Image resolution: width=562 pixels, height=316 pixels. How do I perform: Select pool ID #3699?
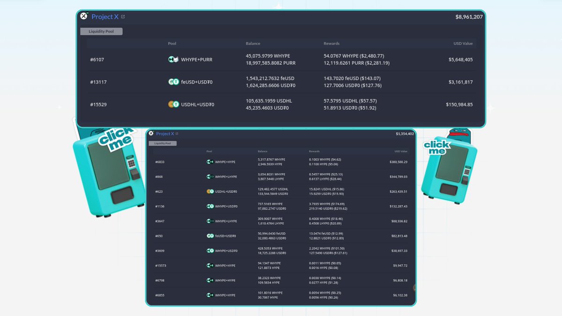pos(160,251)
